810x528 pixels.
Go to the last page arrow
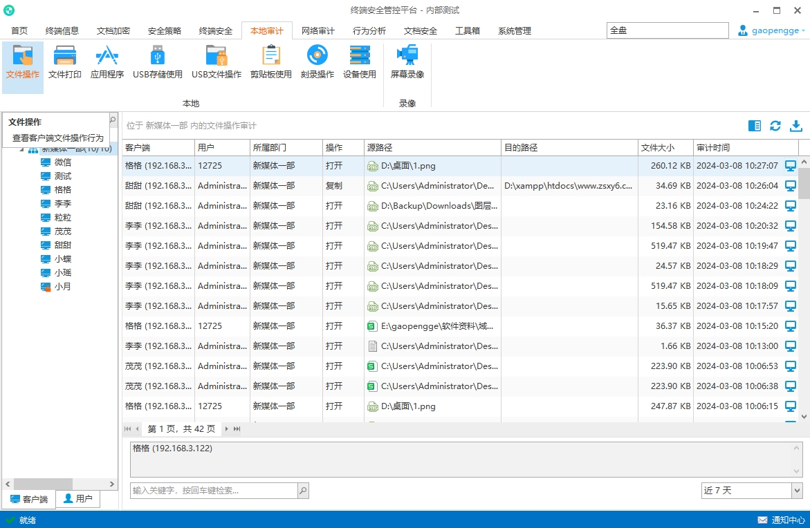tap(237, 429)
